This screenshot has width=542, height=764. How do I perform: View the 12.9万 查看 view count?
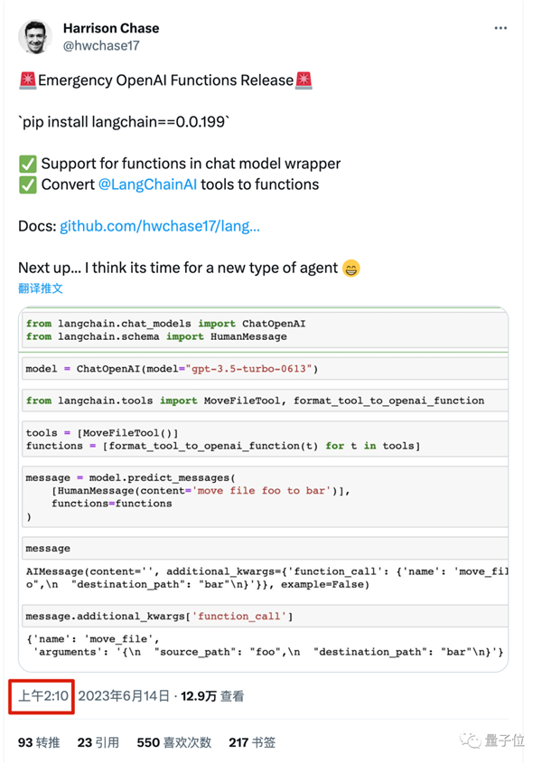point(212,696)
